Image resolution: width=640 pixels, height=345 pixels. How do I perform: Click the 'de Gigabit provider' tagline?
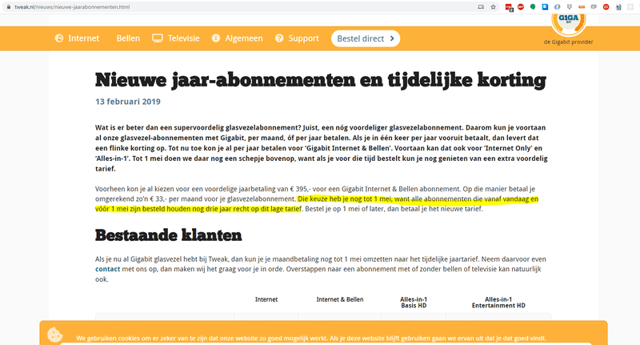tap(568, 42)
